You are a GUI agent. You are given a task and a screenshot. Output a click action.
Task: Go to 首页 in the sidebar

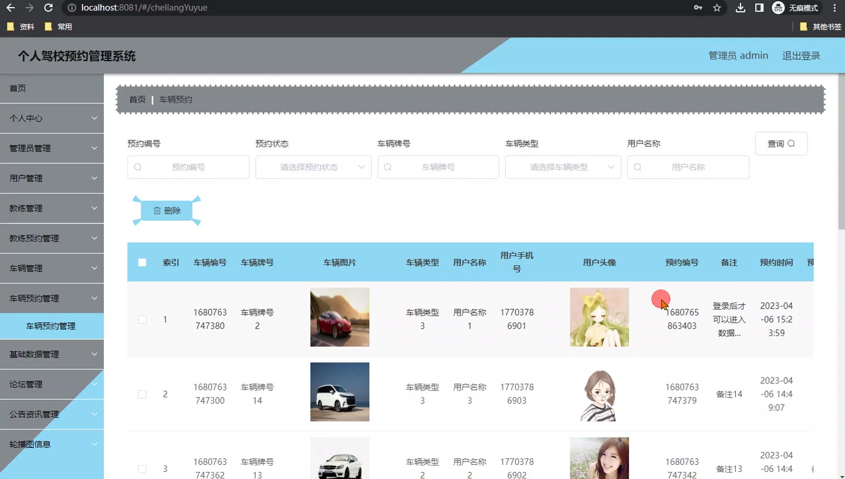(52, 88)
